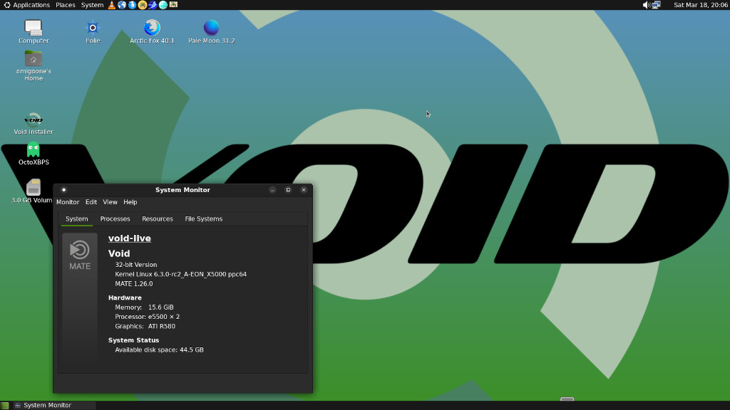Click the yellow round launcher in top panel

click(x=143, y=5)
